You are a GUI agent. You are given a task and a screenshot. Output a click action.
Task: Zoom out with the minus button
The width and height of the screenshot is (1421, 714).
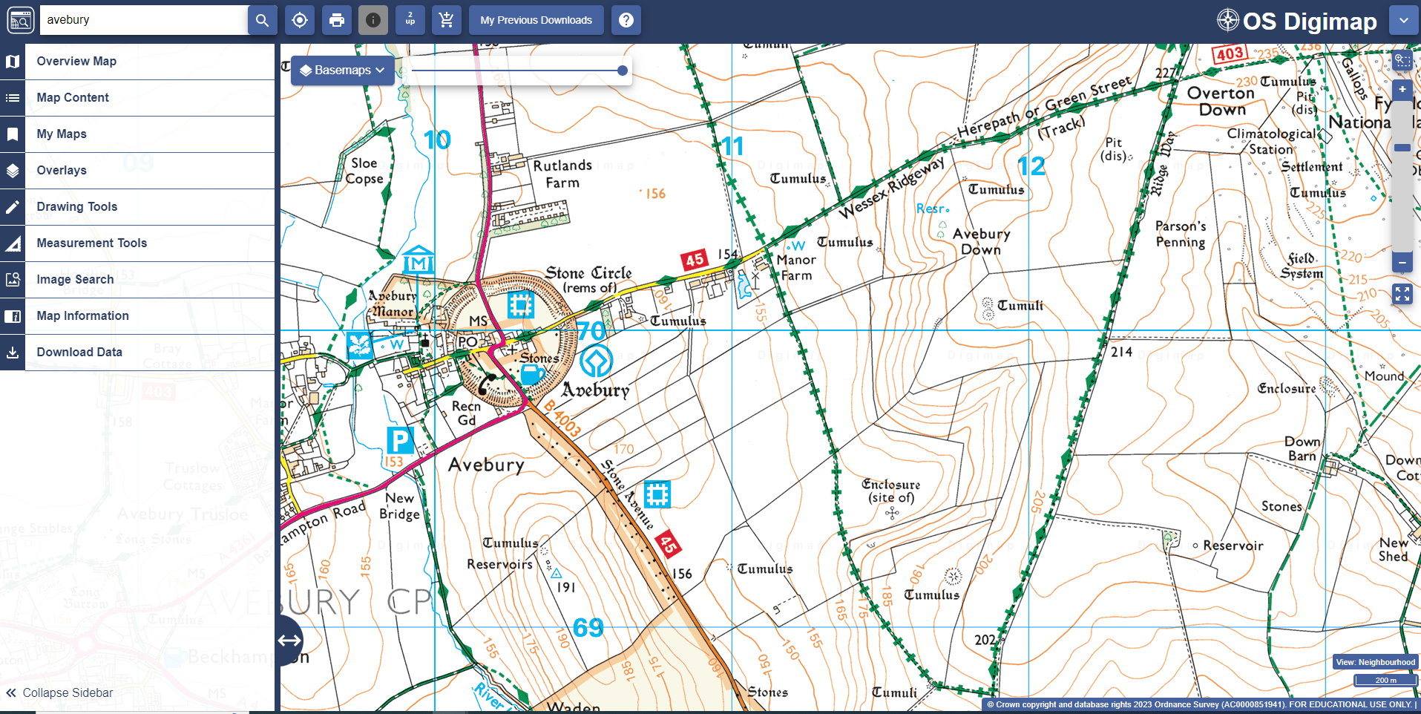pos(1402,263)
